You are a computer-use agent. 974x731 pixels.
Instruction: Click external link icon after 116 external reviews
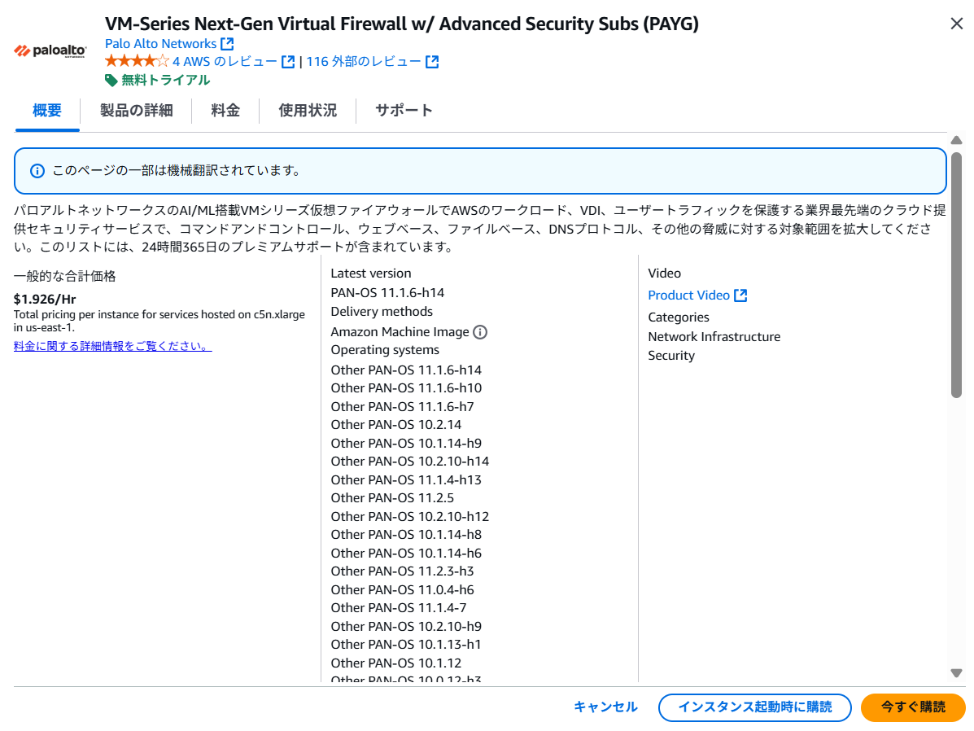(x=432, y=62)
